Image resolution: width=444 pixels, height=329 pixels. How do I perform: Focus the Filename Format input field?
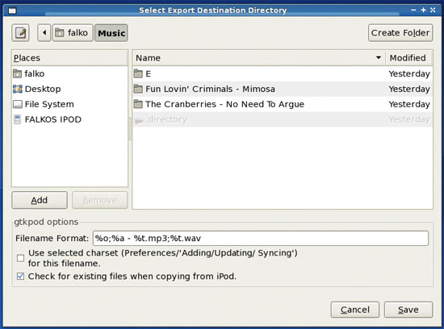[261, 238]
